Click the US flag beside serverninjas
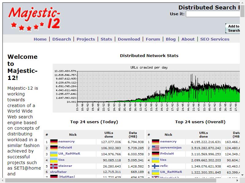 click(156, 148)
